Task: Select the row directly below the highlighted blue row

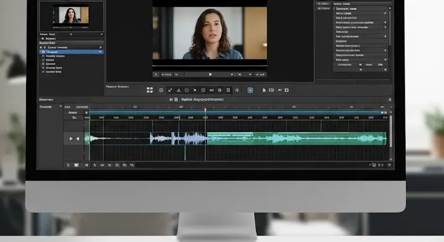Action: point(71,56)
